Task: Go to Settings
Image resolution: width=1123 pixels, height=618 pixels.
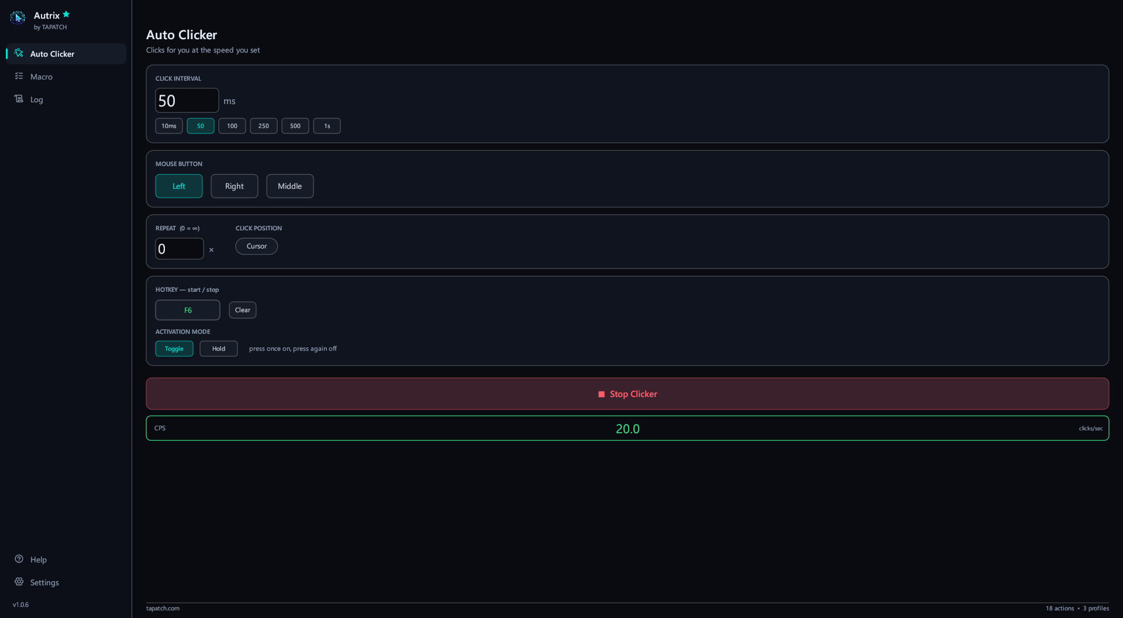Action: 66,582
